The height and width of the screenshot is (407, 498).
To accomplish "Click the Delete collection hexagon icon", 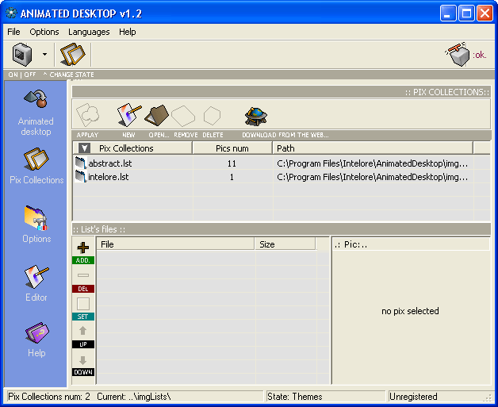I will tap(212, 116).
